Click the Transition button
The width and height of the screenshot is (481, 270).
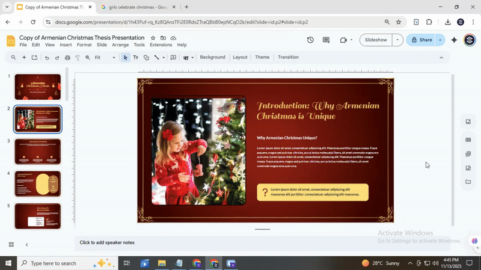tap(288, 58)
